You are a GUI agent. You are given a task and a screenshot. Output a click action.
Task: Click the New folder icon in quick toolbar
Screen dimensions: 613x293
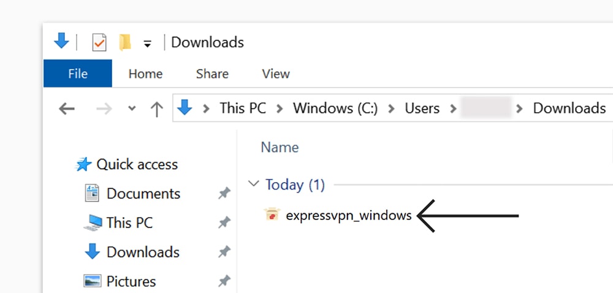click(x=125, y=42)
